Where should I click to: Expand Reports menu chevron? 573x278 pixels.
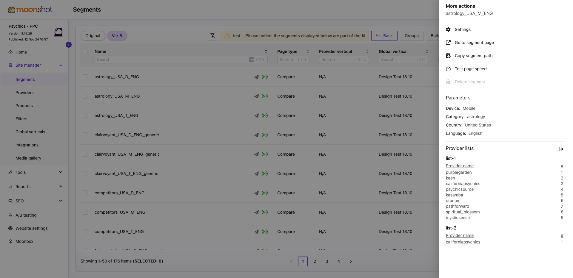click(61, 187)
